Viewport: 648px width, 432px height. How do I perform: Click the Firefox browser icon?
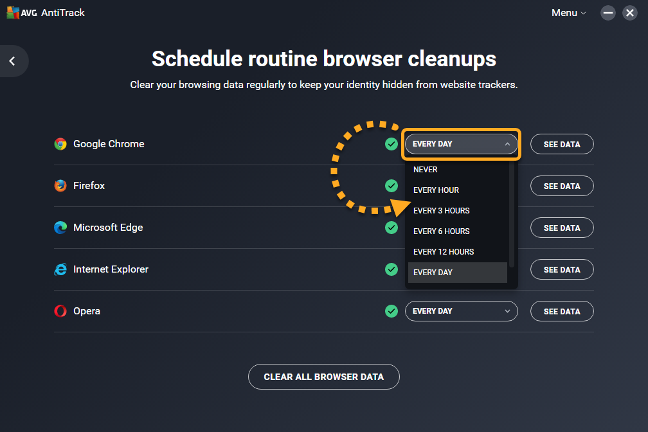pos(60,186)
